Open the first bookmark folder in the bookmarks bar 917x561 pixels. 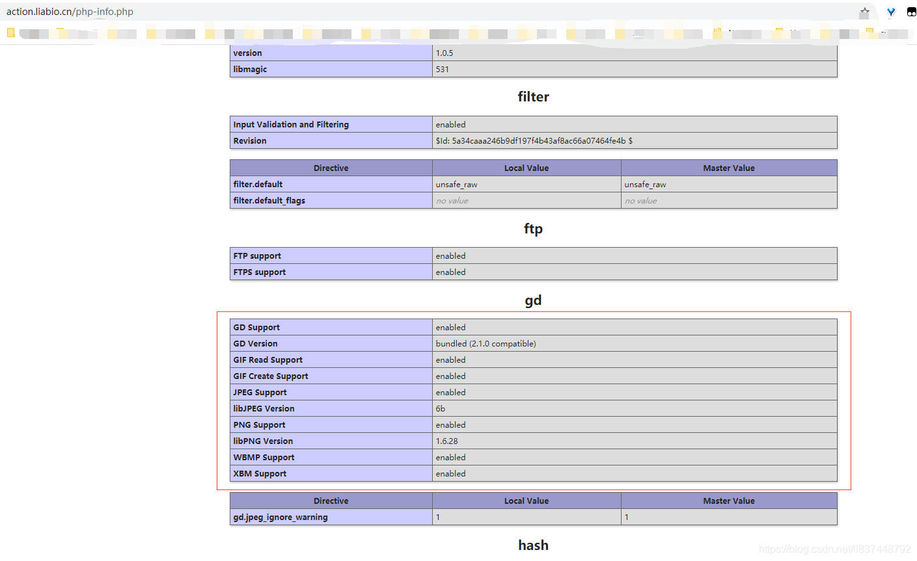pos(11,32)
